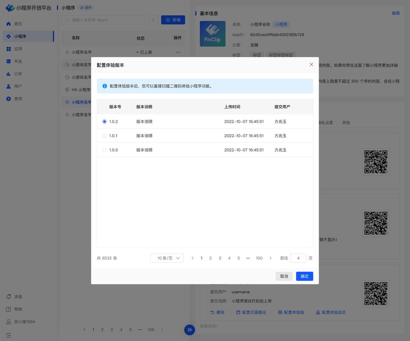Click the 帮助 help icon in sidebar
410x341 pixels.
click(x=9, y=309)
